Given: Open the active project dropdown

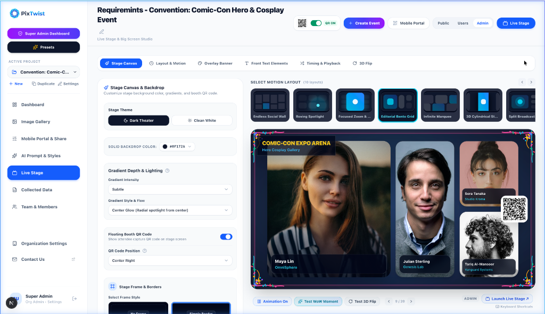Looking at the screenshot, I should [44, 72].
